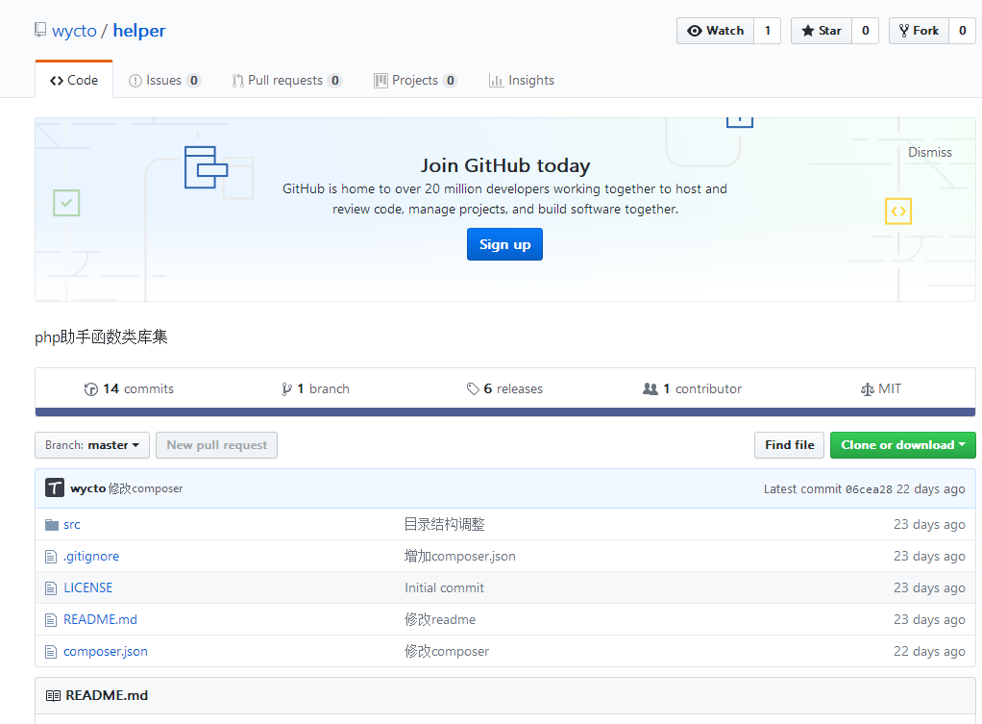
Task: Click the book icon in README.md header
Action: (53, 696)
